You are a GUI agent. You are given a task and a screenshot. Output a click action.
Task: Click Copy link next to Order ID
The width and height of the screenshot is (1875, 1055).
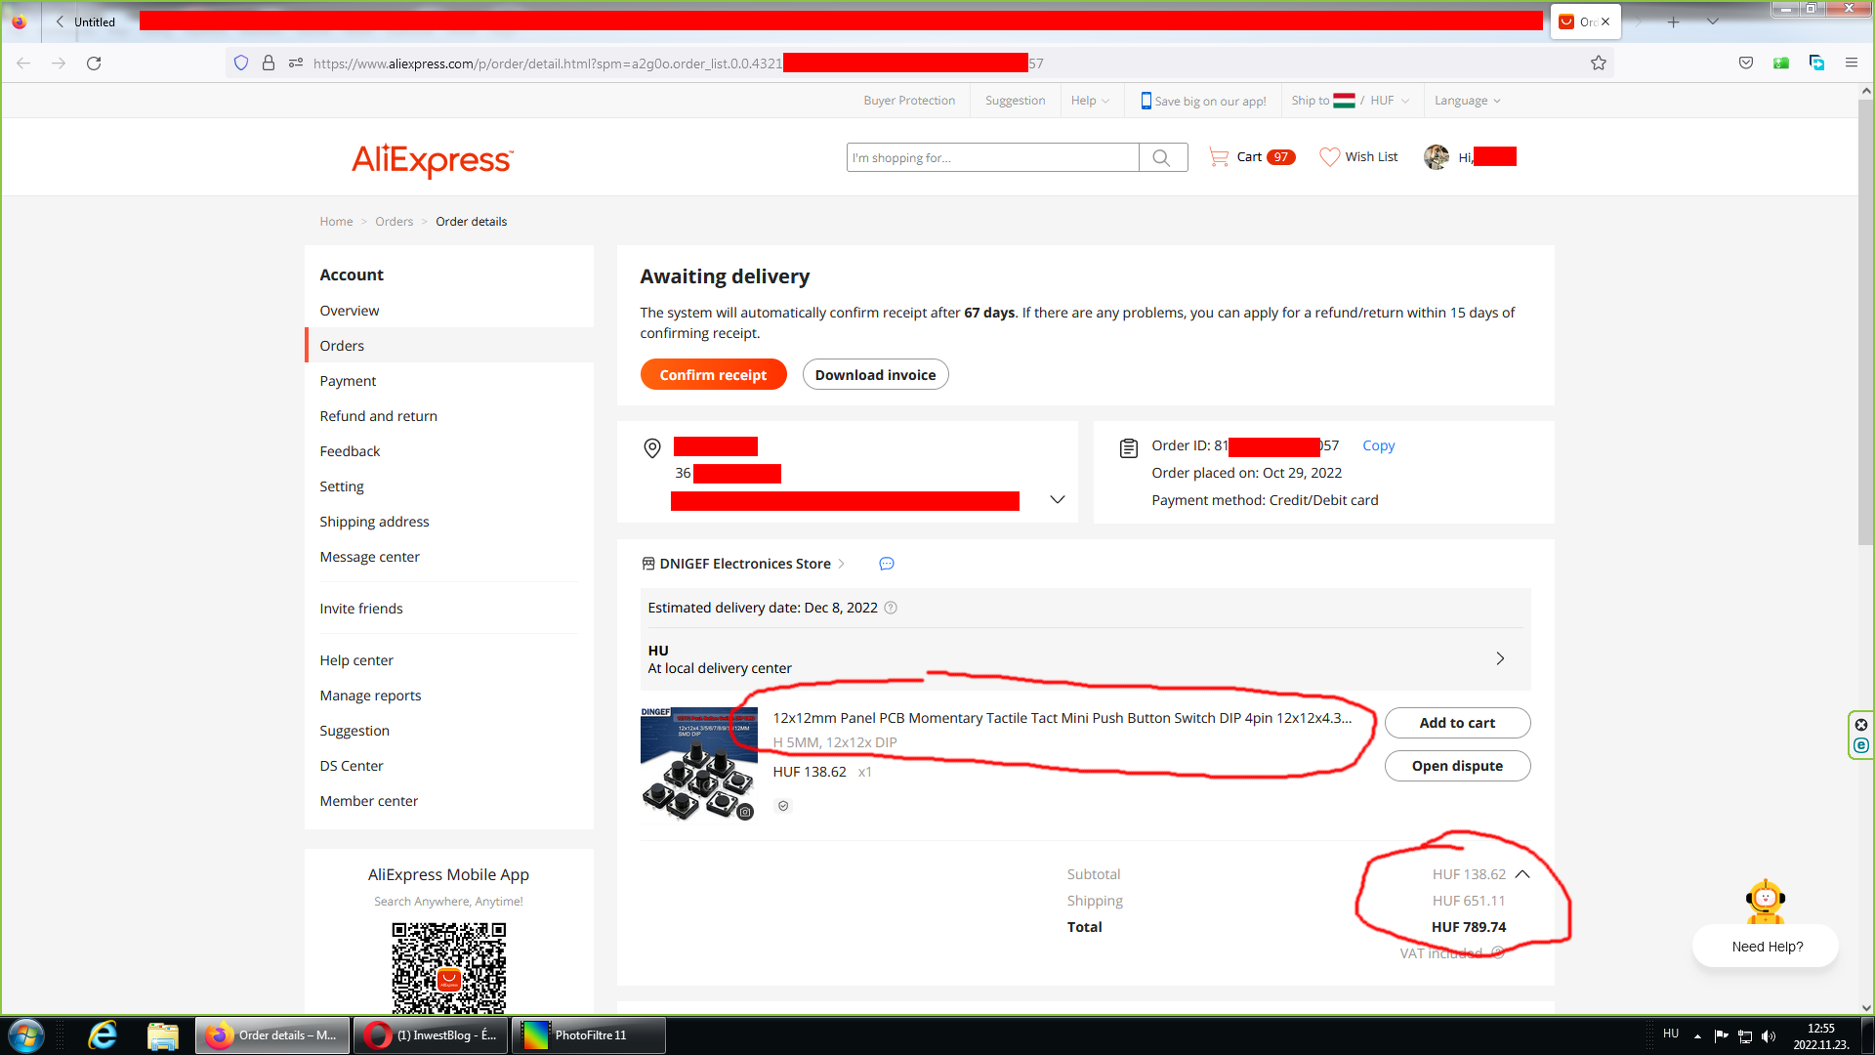click(x=1378, y=445)
